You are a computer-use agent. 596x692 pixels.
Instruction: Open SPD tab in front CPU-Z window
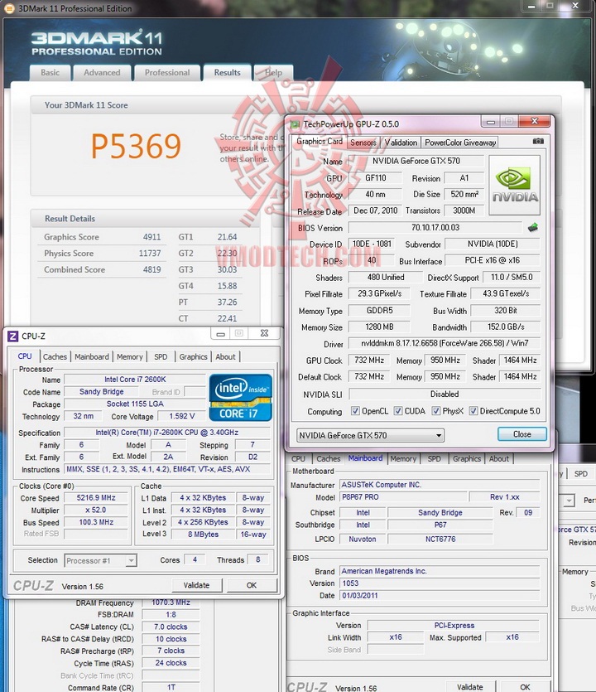click(161, 356)
